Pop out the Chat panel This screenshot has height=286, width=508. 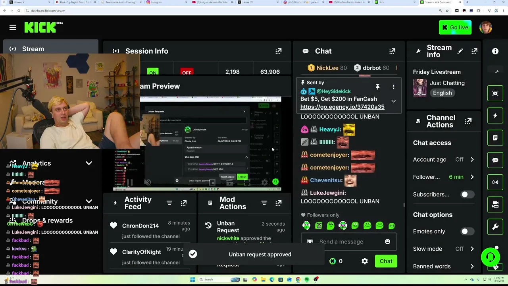coord(393,51)
